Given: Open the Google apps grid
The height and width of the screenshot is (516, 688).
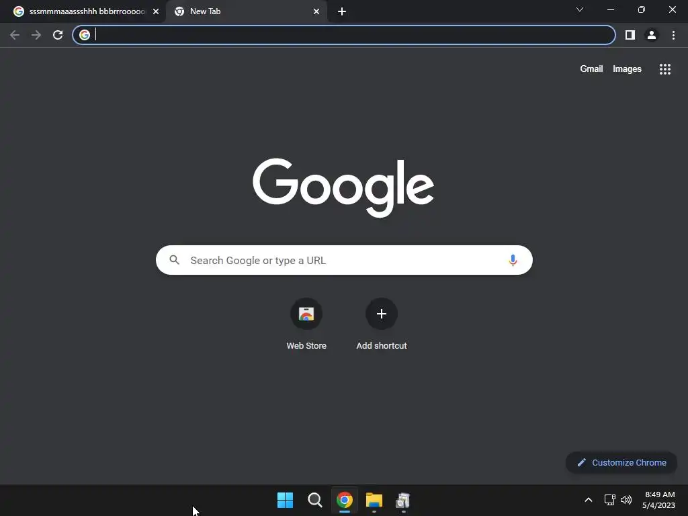Looking at the screenshot, I should pyautogui.click(x=664, y=69).
